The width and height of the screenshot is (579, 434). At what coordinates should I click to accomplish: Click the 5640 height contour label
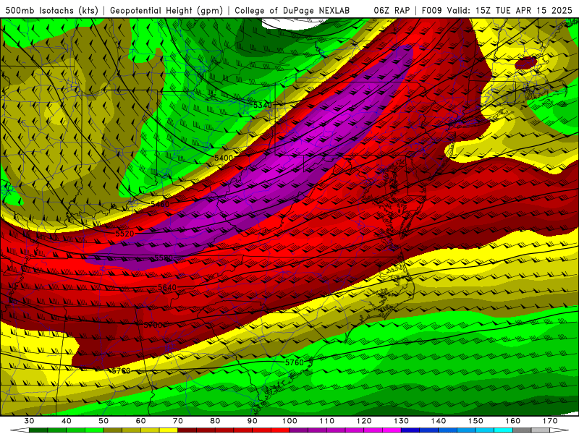(167, 287)
